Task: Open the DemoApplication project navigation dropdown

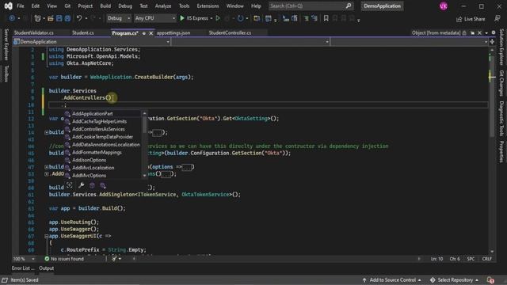Action: (92, 42)
